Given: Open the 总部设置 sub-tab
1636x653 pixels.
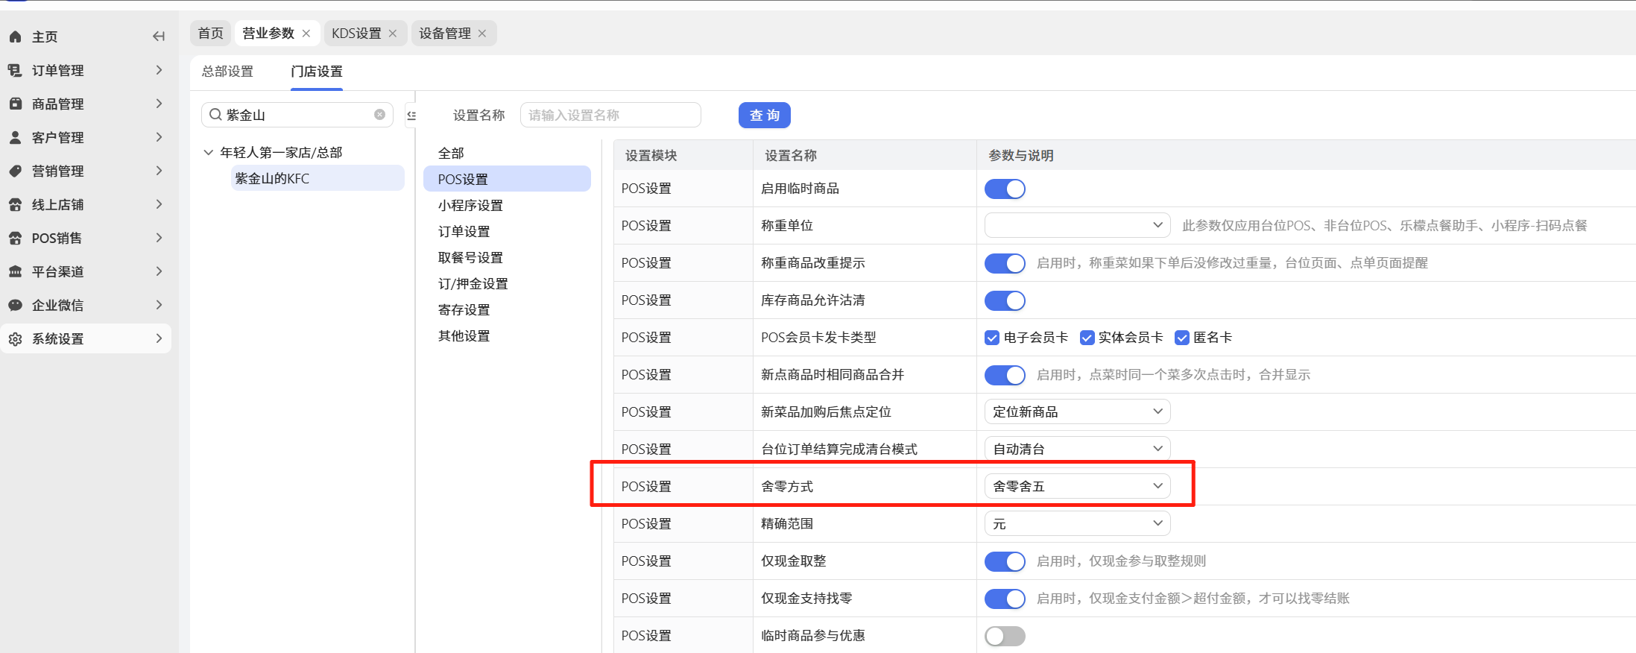Looking at the screenshot, I should (x=227, y=72).
